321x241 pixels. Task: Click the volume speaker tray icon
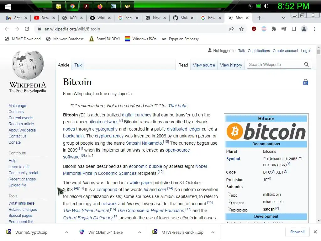(266, 6)
